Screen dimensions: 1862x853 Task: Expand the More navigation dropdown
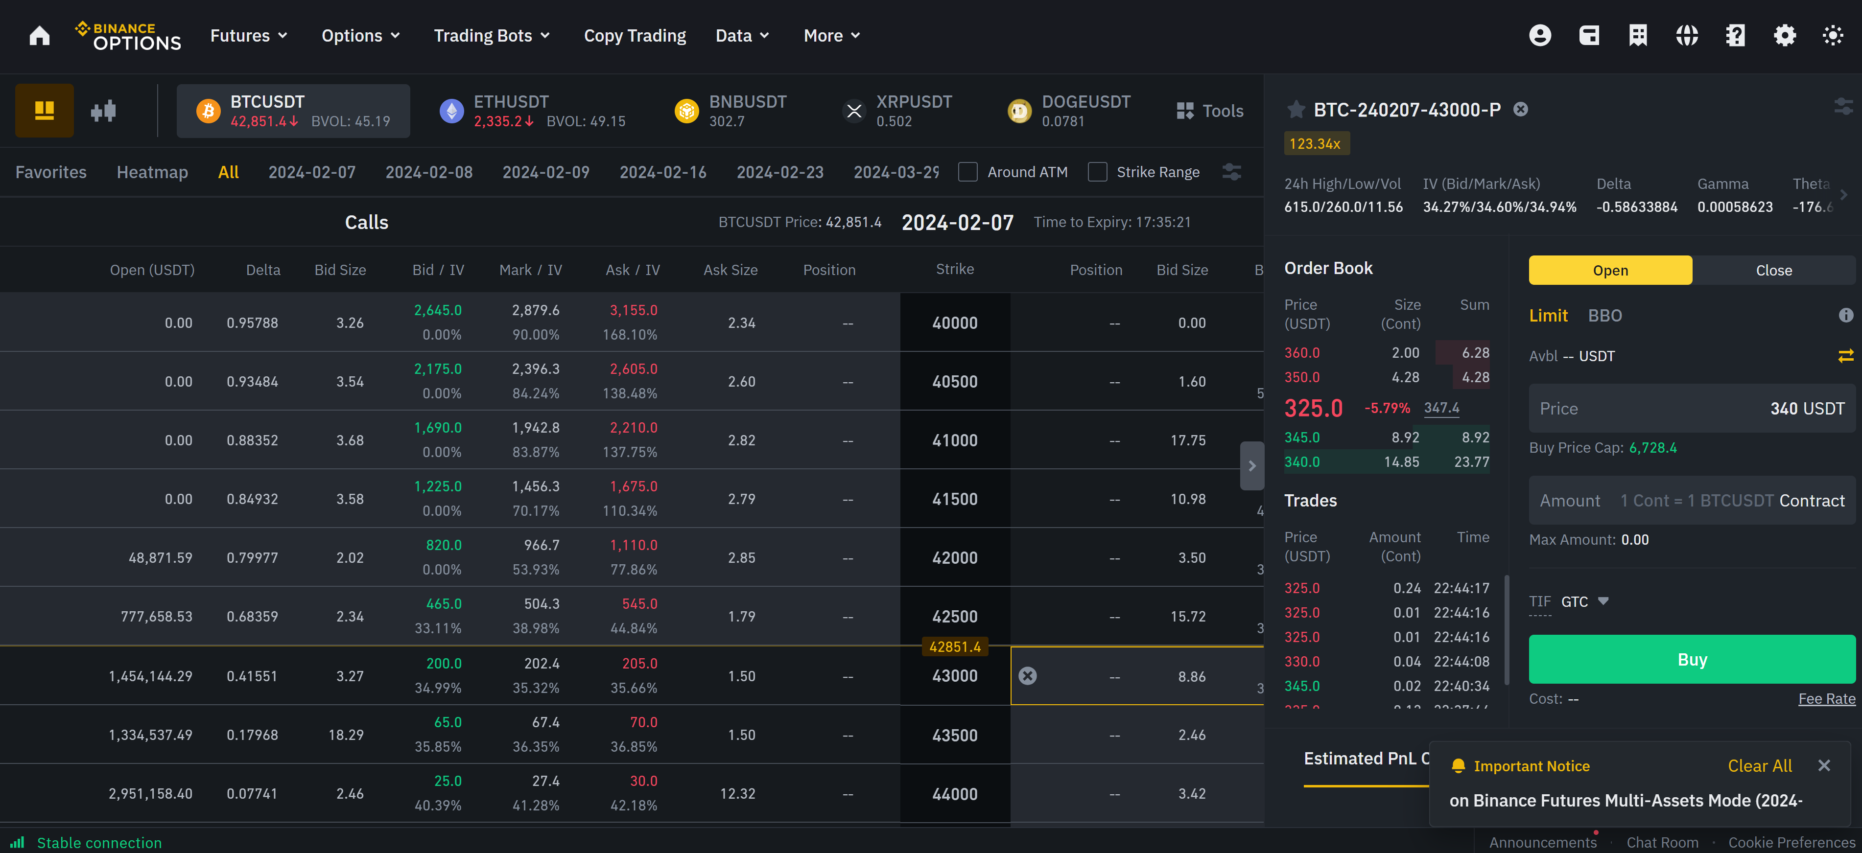(831, 35)
